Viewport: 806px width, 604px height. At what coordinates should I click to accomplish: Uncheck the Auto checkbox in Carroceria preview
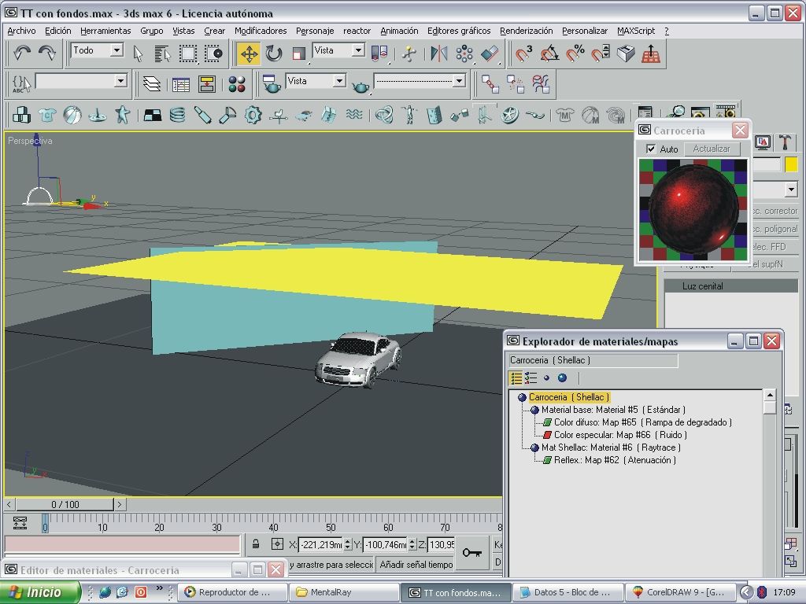[x=651, y=149]
